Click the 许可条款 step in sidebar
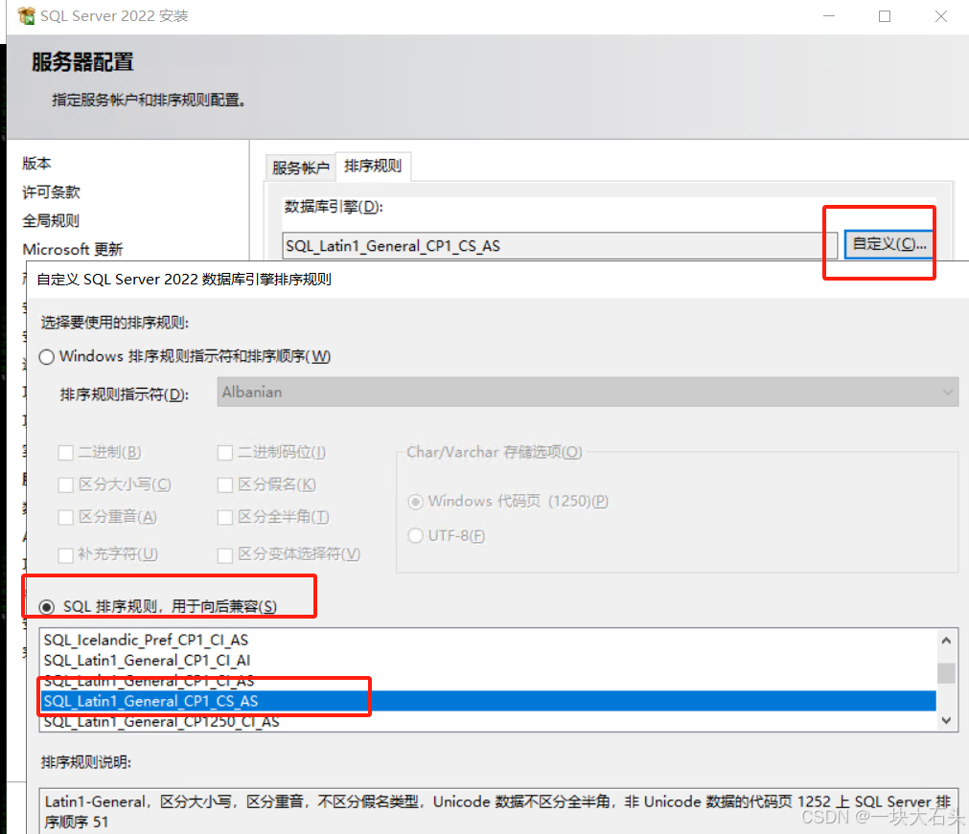969x834 pixels. (52, 192)
